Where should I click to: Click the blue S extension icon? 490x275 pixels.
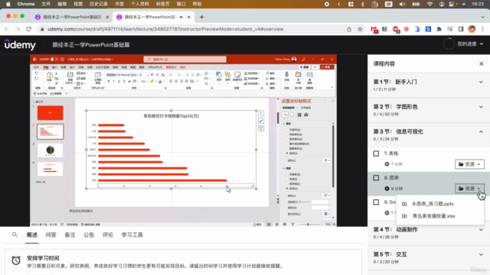click(428, 29)
